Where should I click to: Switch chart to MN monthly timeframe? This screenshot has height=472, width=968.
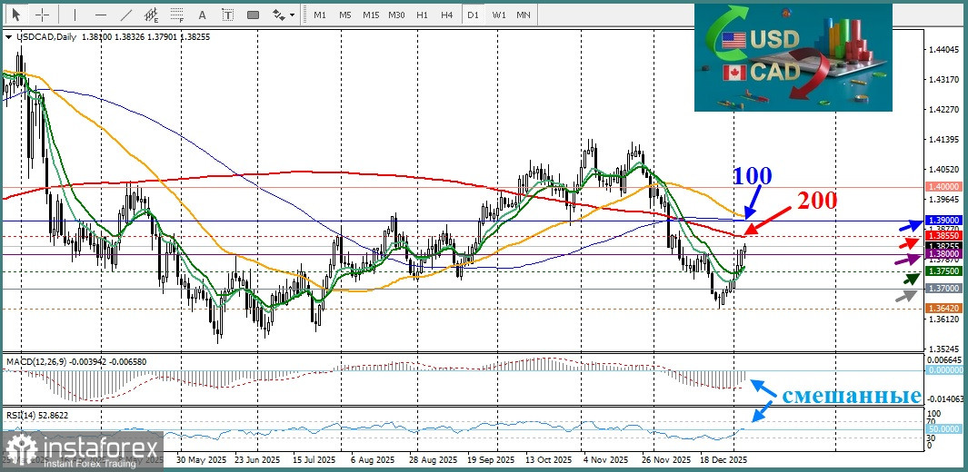pyautogui.click(x=523, y=15)
